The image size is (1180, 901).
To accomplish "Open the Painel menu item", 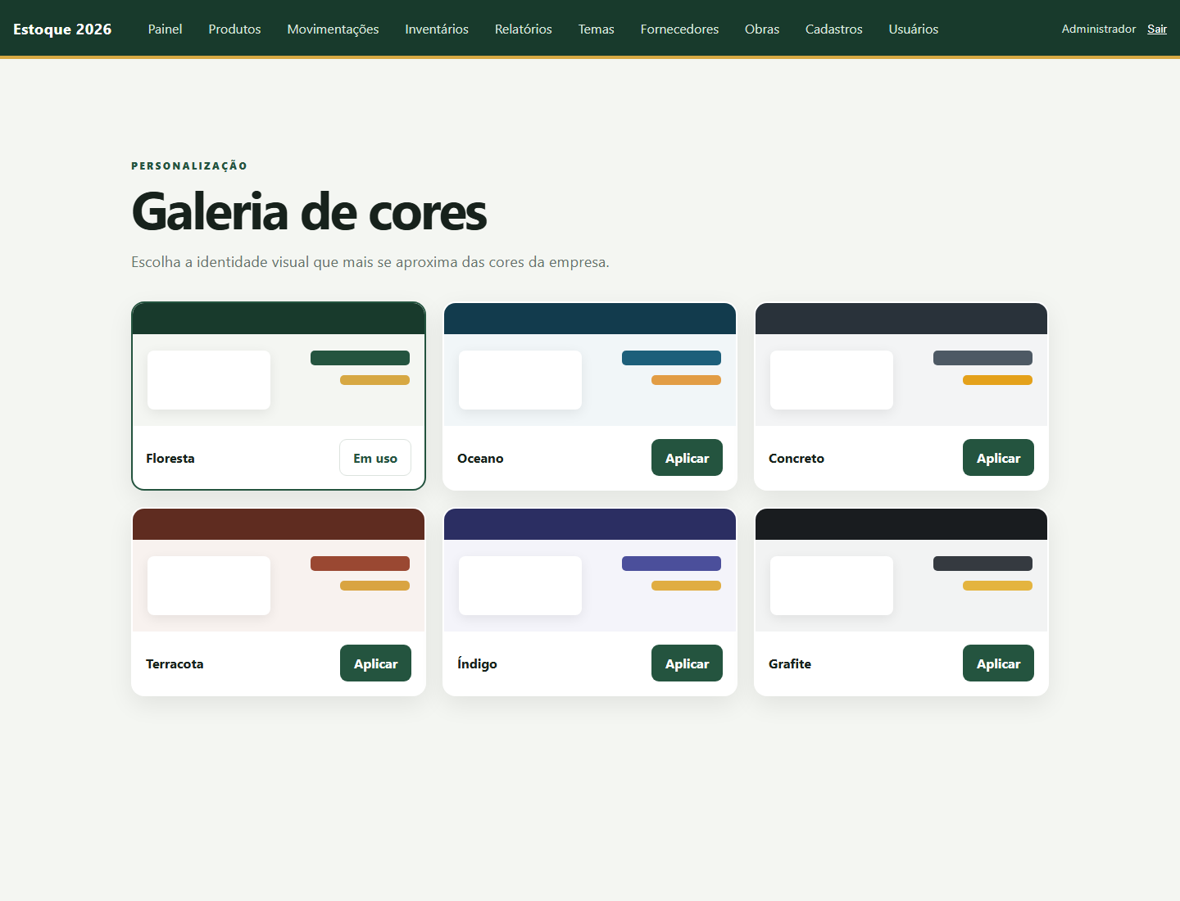I will pyautogui.click(x=165, y=29).
